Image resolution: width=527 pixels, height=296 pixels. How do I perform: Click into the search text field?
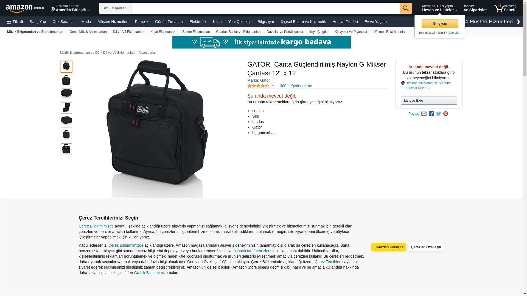[x=265, y=8]
